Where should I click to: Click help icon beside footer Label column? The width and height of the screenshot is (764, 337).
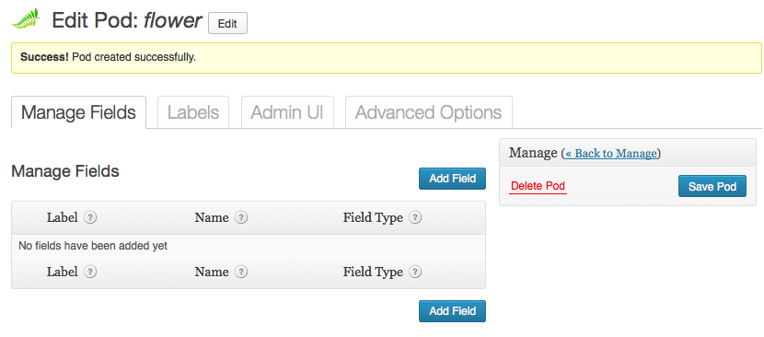(x=90, y=272)
